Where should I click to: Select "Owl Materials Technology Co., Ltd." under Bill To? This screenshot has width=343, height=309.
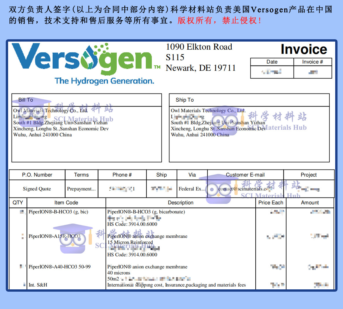pos(51,111)
